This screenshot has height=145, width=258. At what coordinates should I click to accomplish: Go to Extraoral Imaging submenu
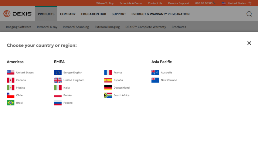(107, 27)
